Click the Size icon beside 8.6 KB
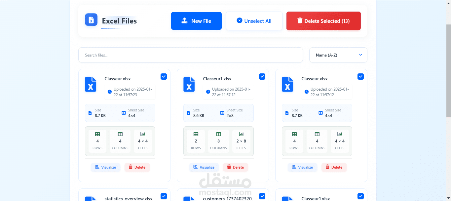The width and height of the screenshot is (451, 201). [188, 113]
